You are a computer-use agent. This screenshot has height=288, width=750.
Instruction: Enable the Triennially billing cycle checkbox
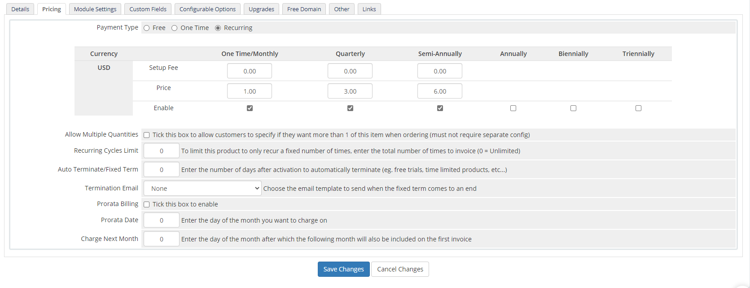pos(638,108)
